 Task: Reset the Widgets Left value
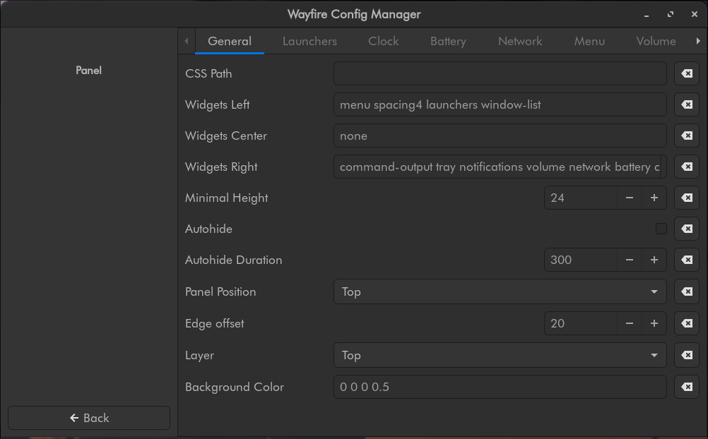(687, 104)
